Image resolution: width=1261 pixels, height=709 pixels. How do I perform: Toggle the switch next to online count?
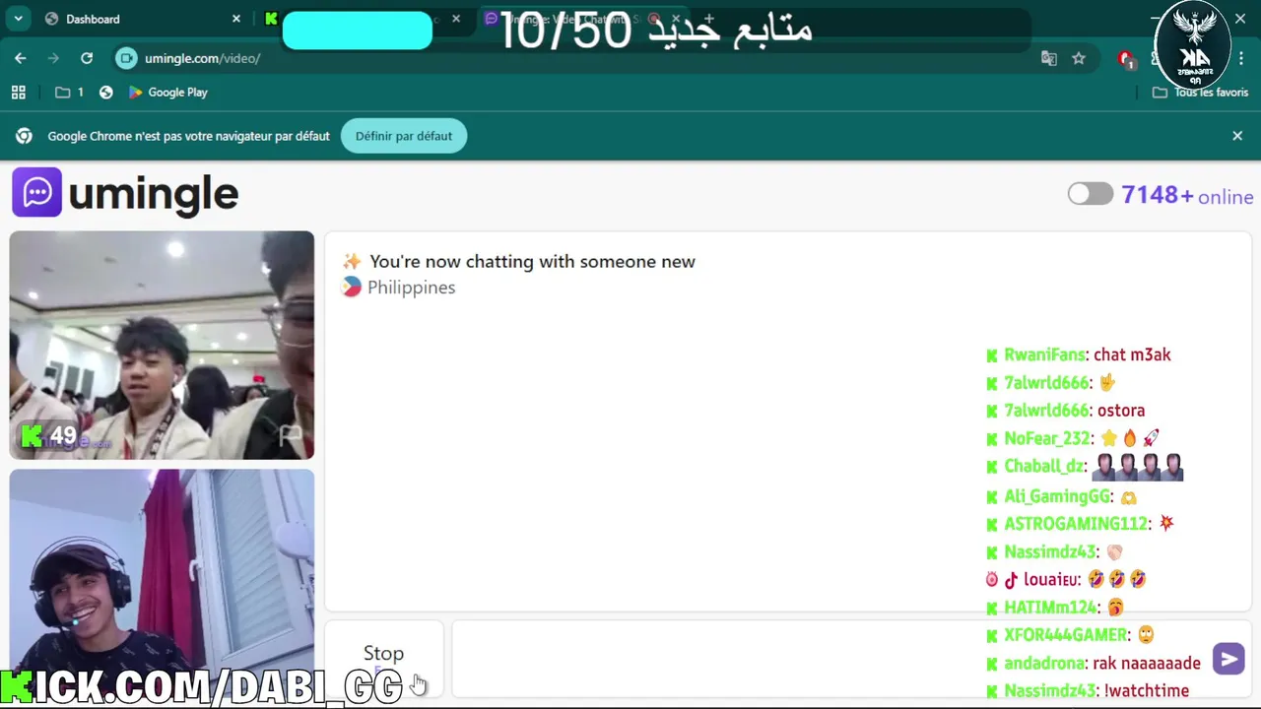1091,194
